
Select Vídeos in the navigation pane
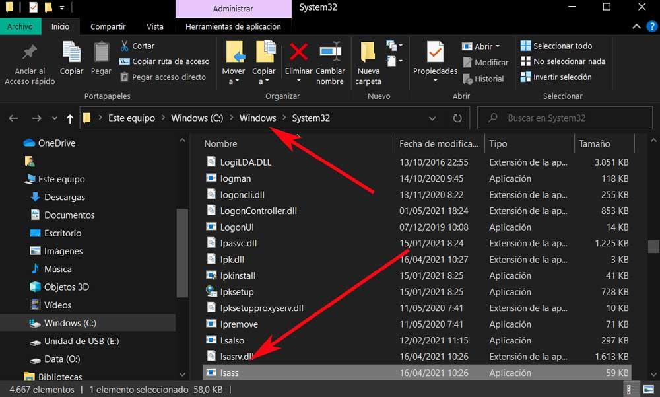[x=51, y=305]
